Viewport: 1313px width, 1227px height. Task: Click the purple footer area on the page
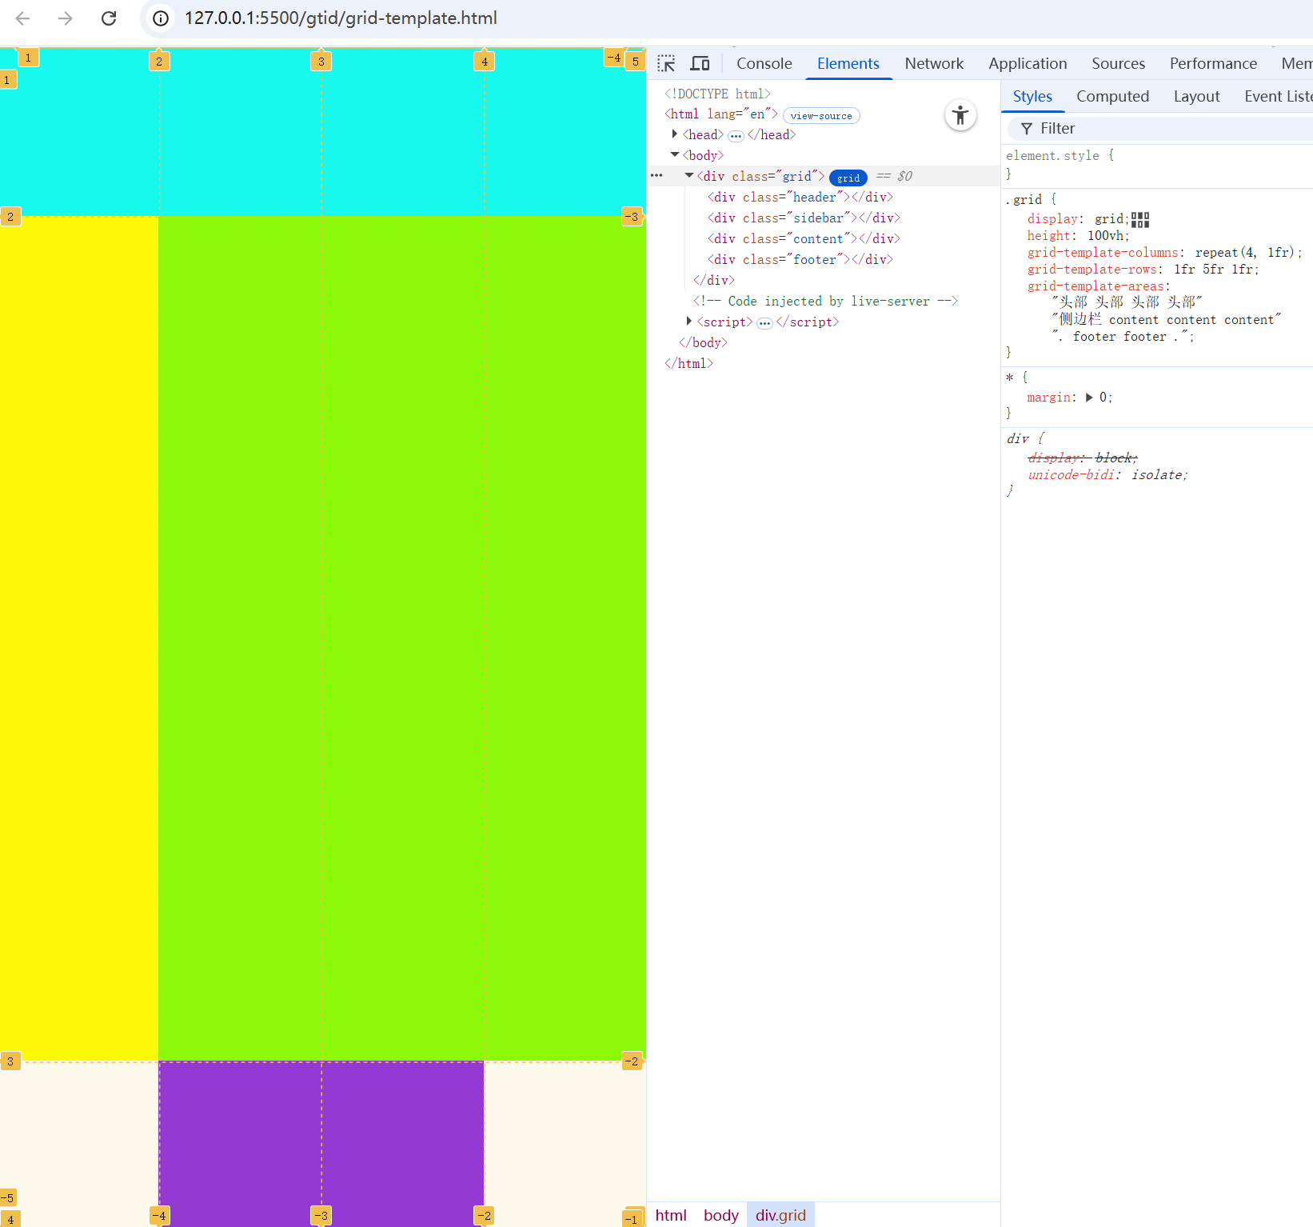321,1144
